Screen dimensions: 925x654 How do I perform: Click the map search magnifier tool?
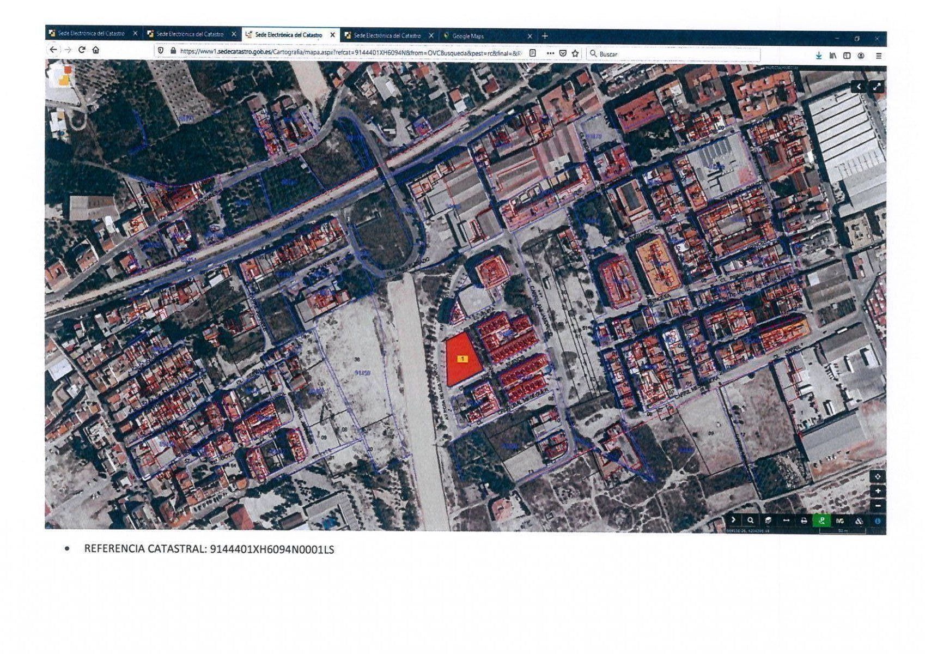[x=750, y=520]
